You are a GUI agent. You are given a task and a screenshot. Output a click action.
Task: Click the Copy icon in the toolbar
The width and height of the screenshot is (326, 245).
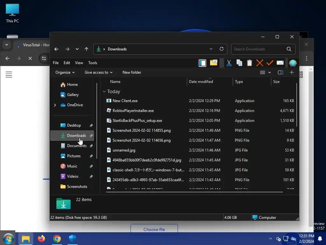(239, 63)
